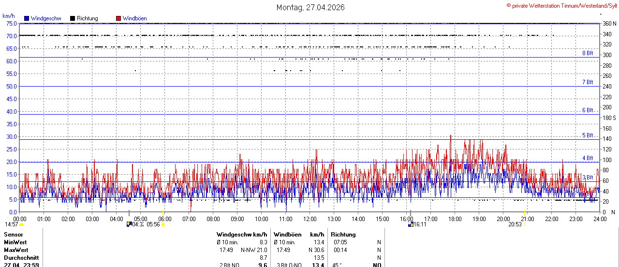Select the Richtung legend label
Viewport: 619px width, 267px height.
coord(88,18)
